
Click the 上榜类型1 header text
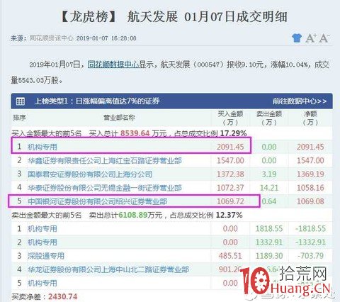pyautogui.click(x=97, y=101)
